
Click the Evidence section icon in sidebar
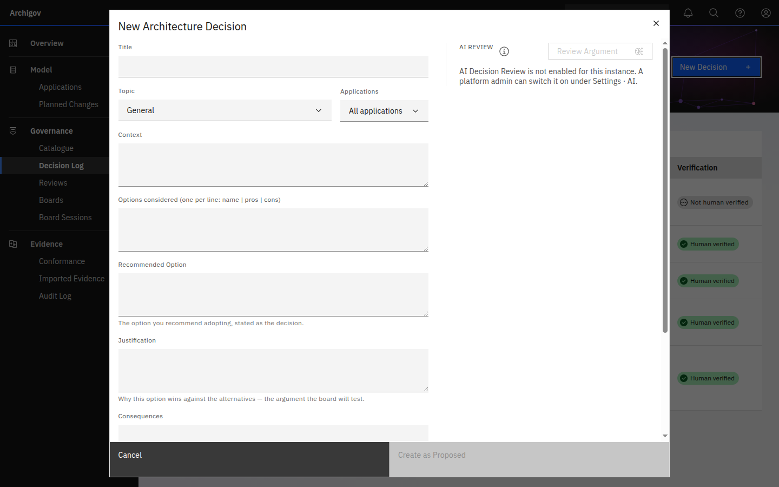pos(13,244)
